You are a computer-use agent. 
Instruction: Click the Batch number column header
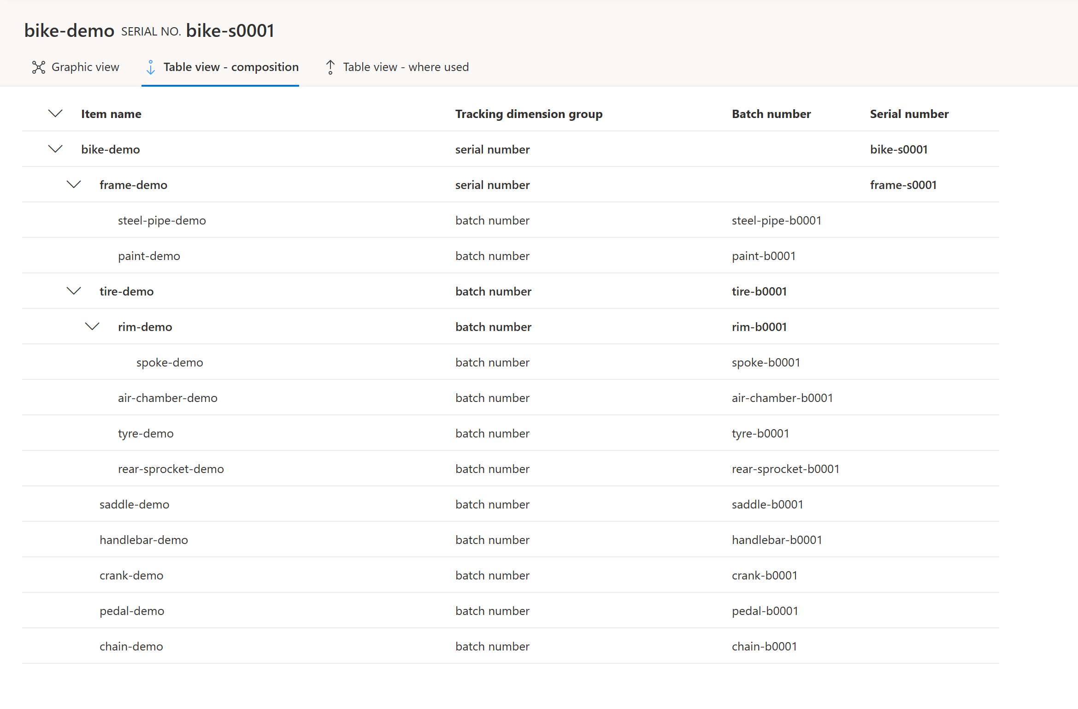pyautogui.click(x=771, y=114)
